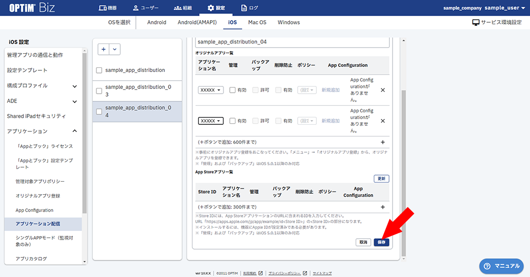530x277 pixels.
Task: Toggle バックアップ 許可 checkbox in first app row
Action: click(256, 90)
